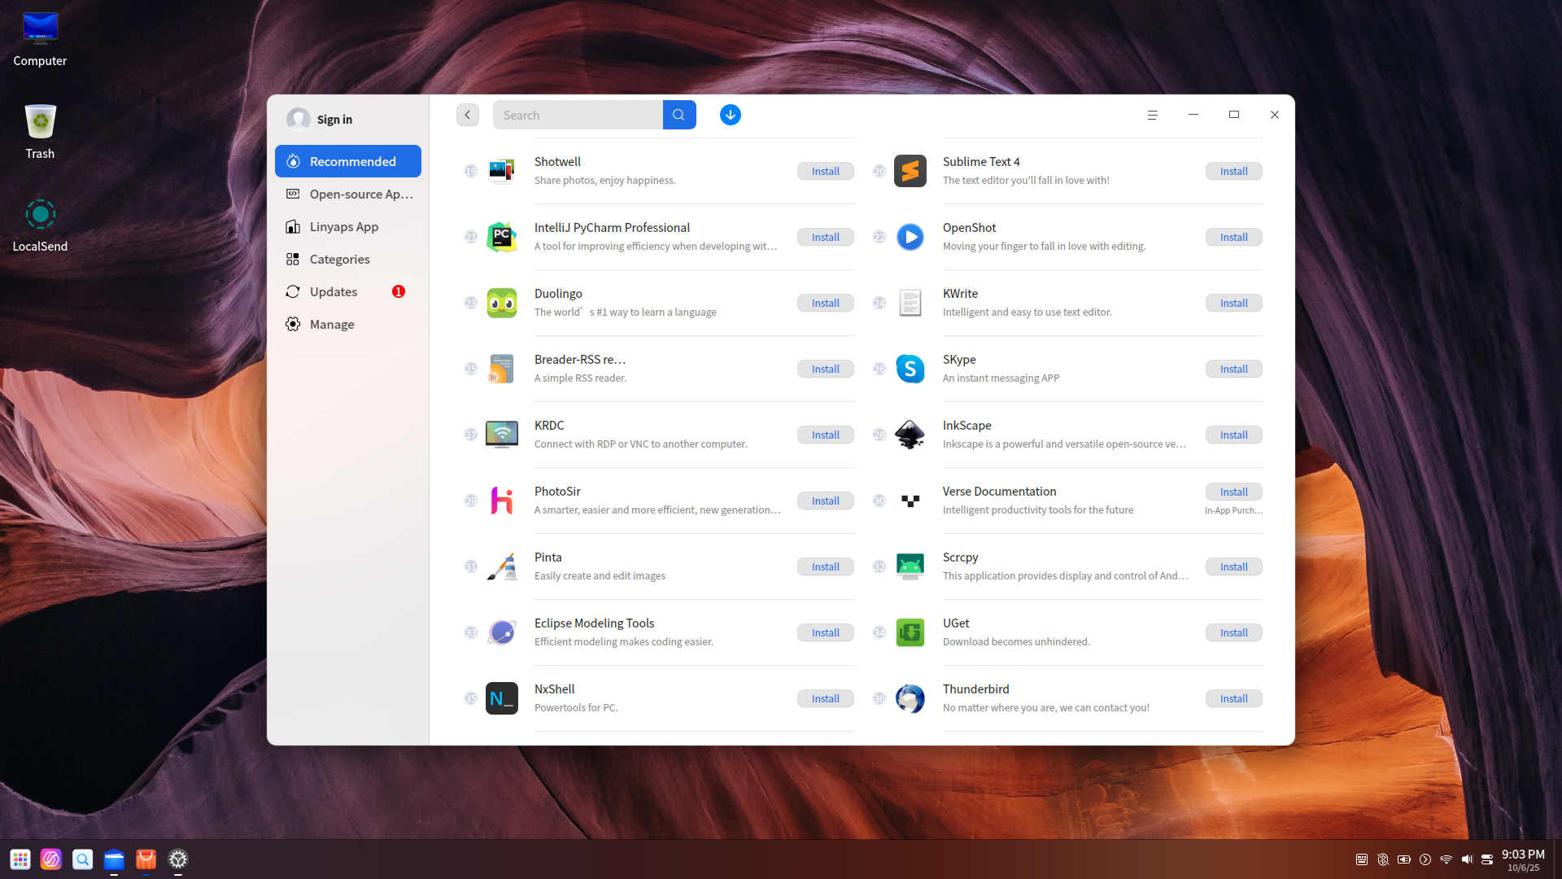The image size is (1562, 879).
Task: Click the Duolingo owl app icon
Action: tap(501, 303)
